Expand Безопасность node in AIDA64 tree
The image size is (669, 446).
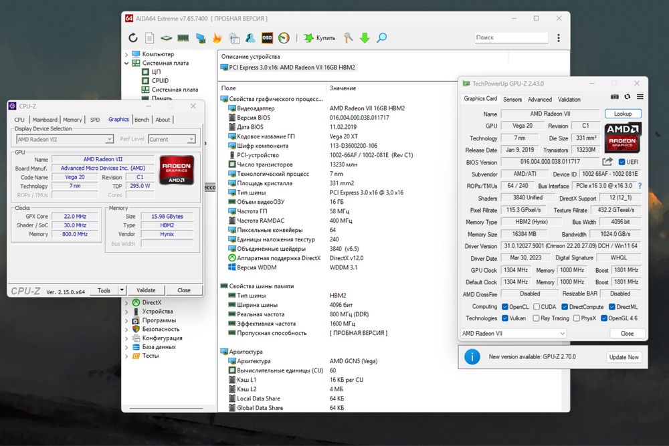coord(126,330)
